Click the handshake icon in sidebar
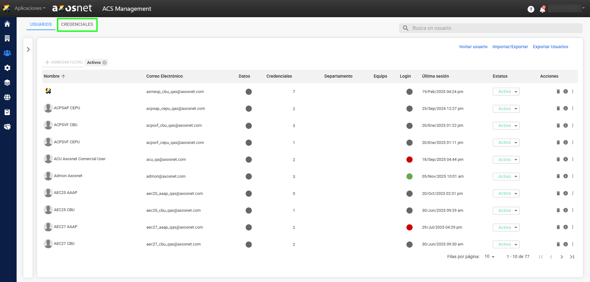Screen dimensions: 590x282 [7, 127]
